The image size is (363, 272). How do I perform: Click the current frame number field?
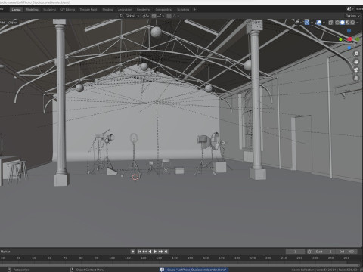pyautogui.click(x=295, y=252)
